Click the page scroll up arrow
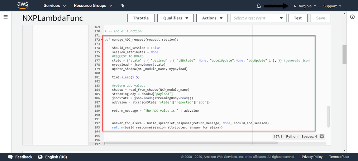This screenshot has height=161, width=358. point(344,14)
